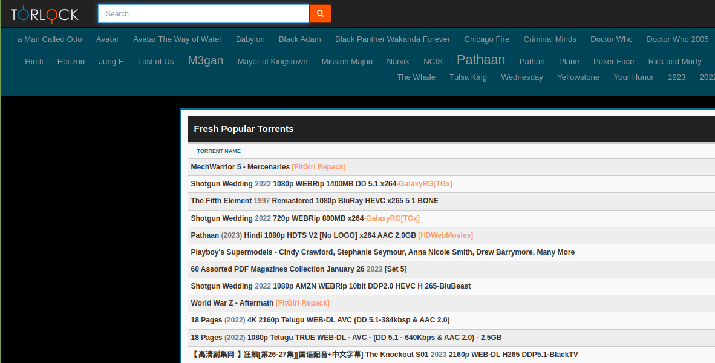Screen dimensions: 715x363
Task: Open the Avatar The Way of Water tag
Action: 177,39
